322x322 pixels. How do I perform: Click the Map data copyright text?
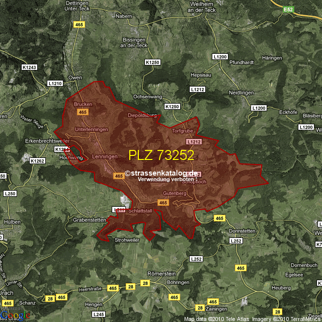coord(252,319)
